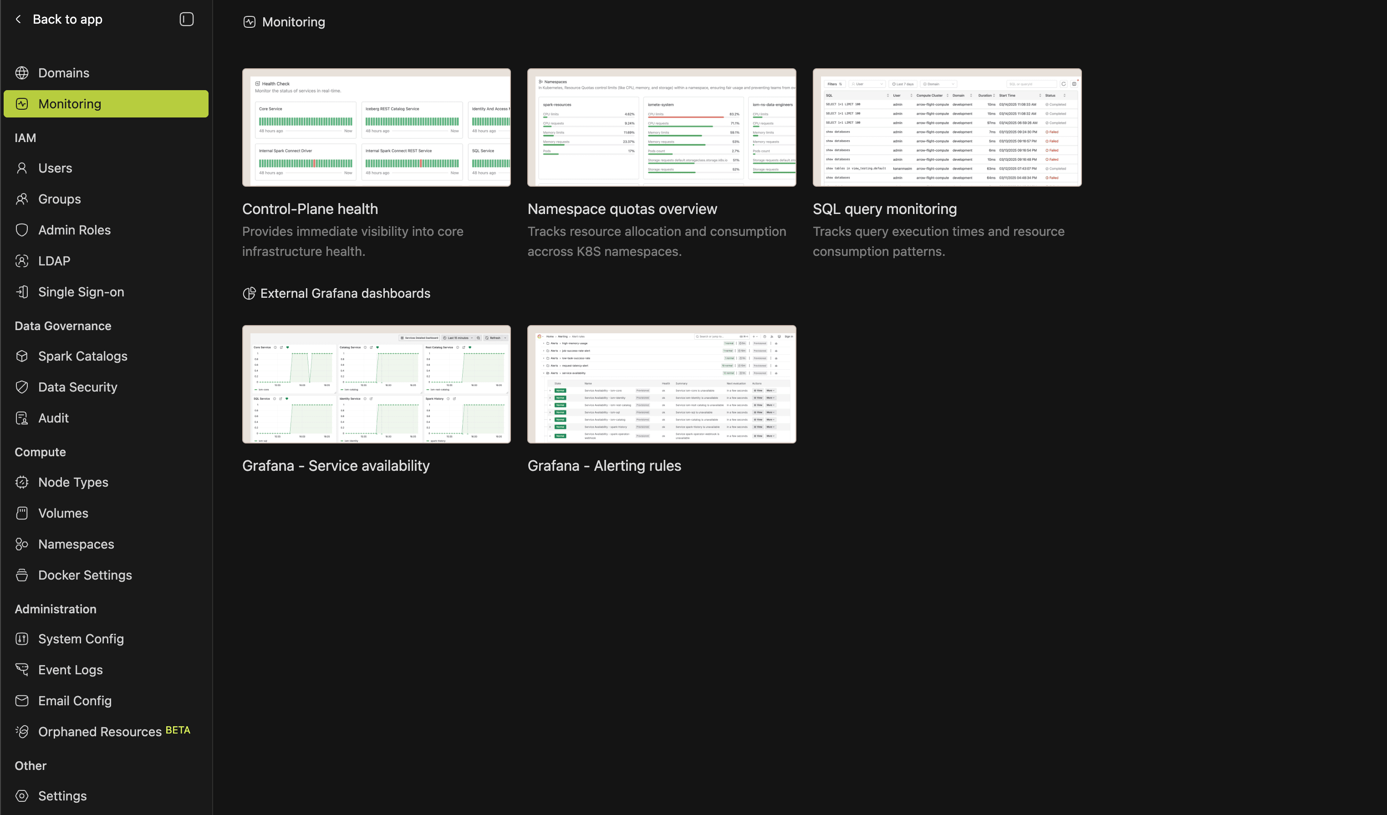1387x815 pixels.
Task: Click the Monitoring pulse icon in sidebar
Action: (22, 103)
